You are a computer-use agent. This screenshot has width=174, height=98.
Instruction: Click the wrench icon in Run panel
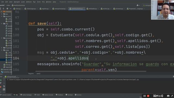coord(1,83)
